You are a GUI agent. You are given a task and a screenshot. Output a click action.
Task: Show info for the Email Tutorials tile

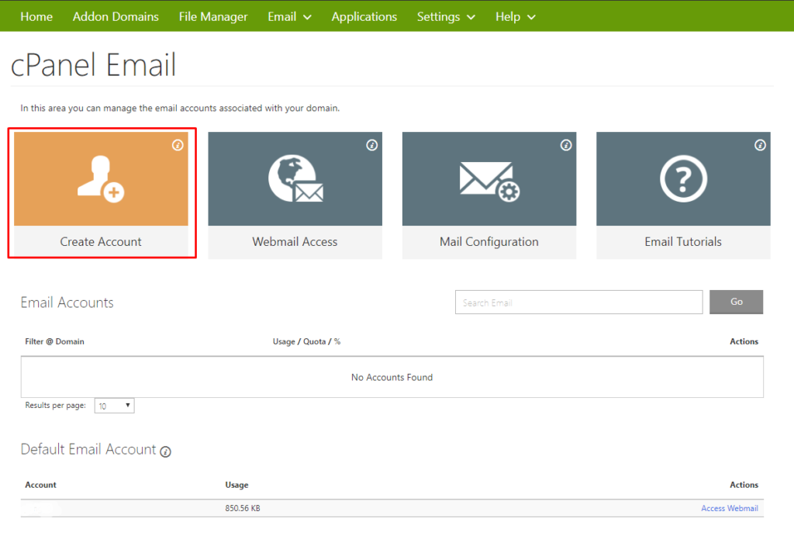(x=760, y=145)
